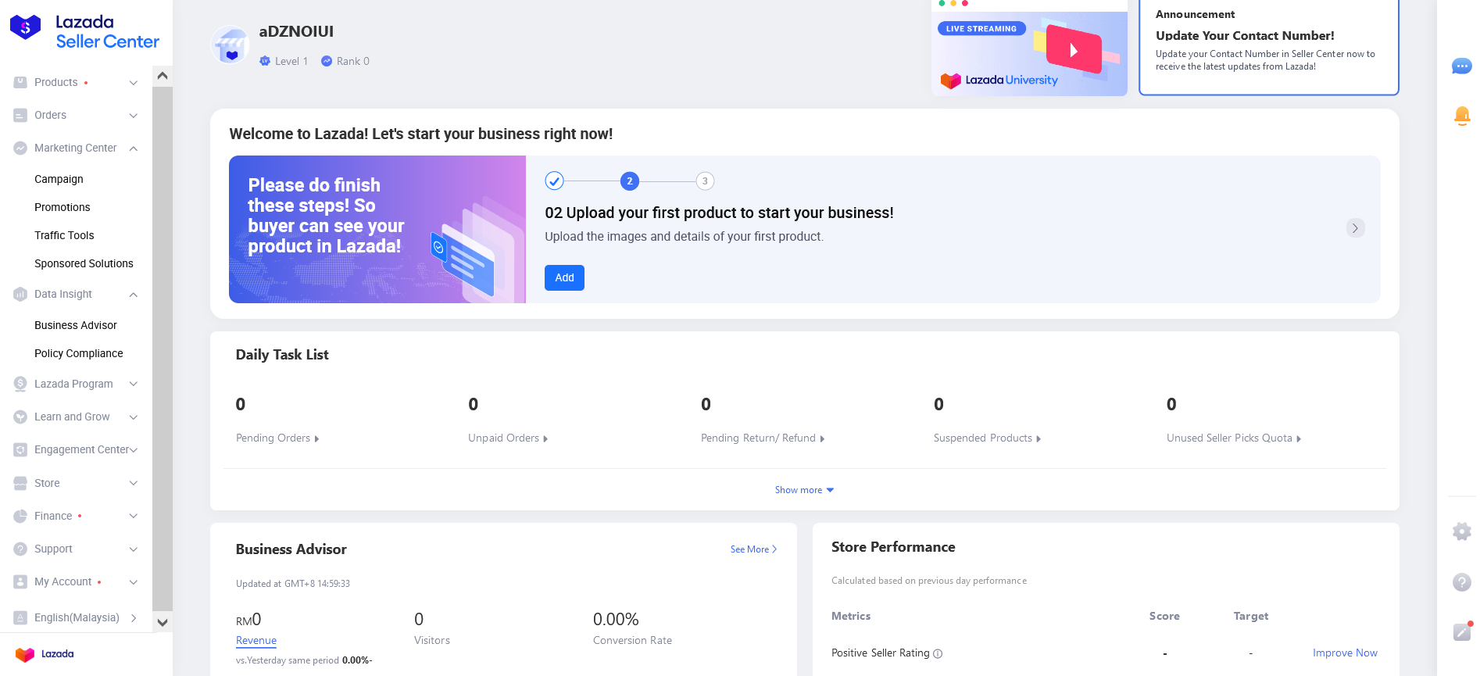Viewport: 1480px width, 676px height.
Task: Expand the Products menu chevron
Action: [x=134, y=83]
